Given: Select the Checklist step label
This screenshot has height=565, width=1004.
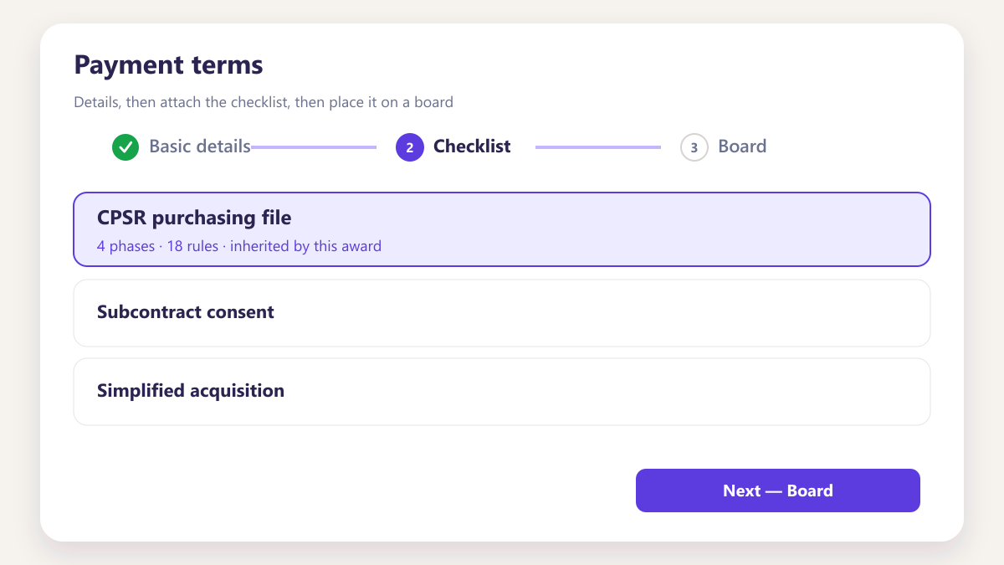Looking at the screenshot, I should pyautogui.click(x=472, y=146).
